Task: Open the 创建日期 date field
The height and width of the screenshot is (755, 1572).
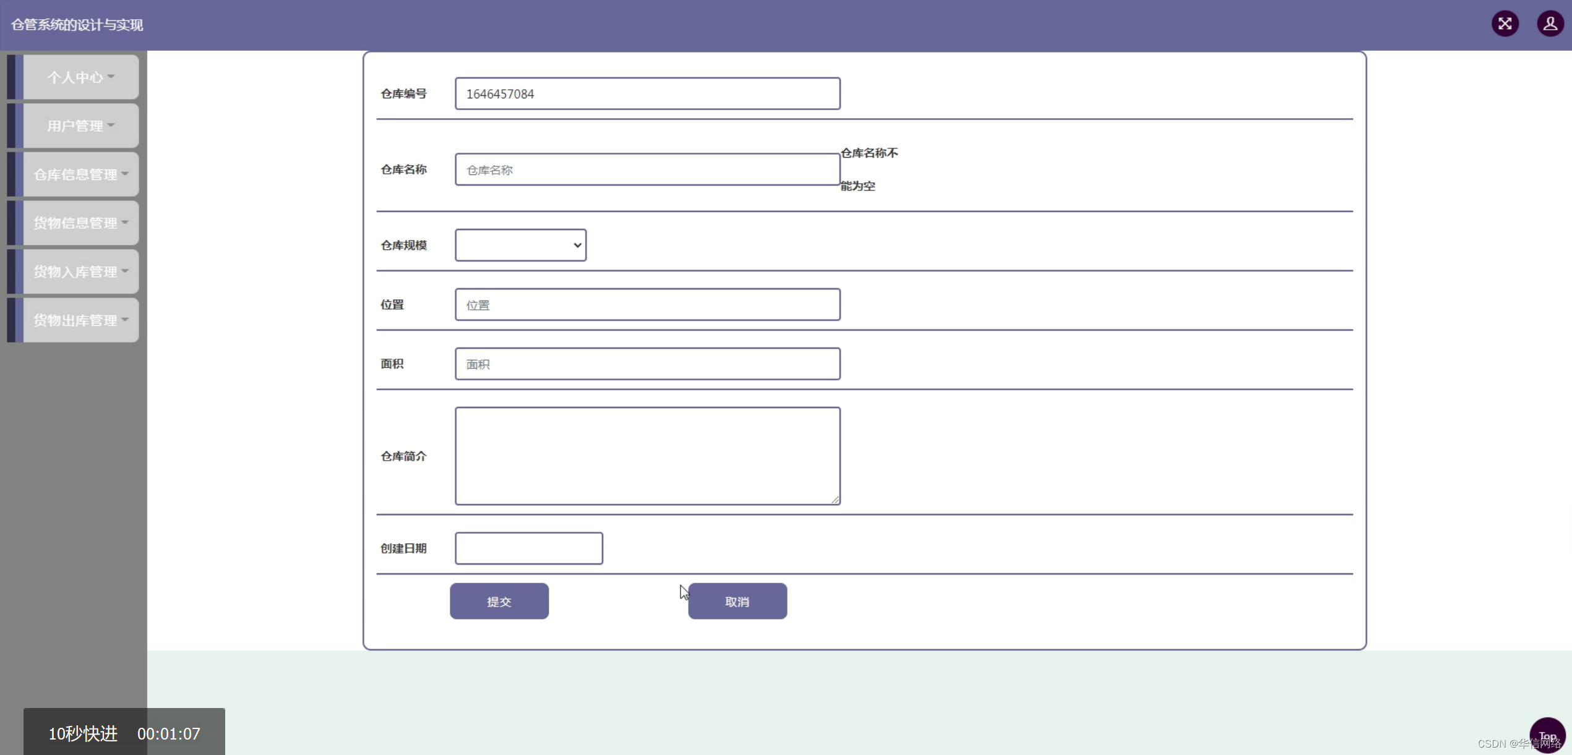Action: coord(528,548)
